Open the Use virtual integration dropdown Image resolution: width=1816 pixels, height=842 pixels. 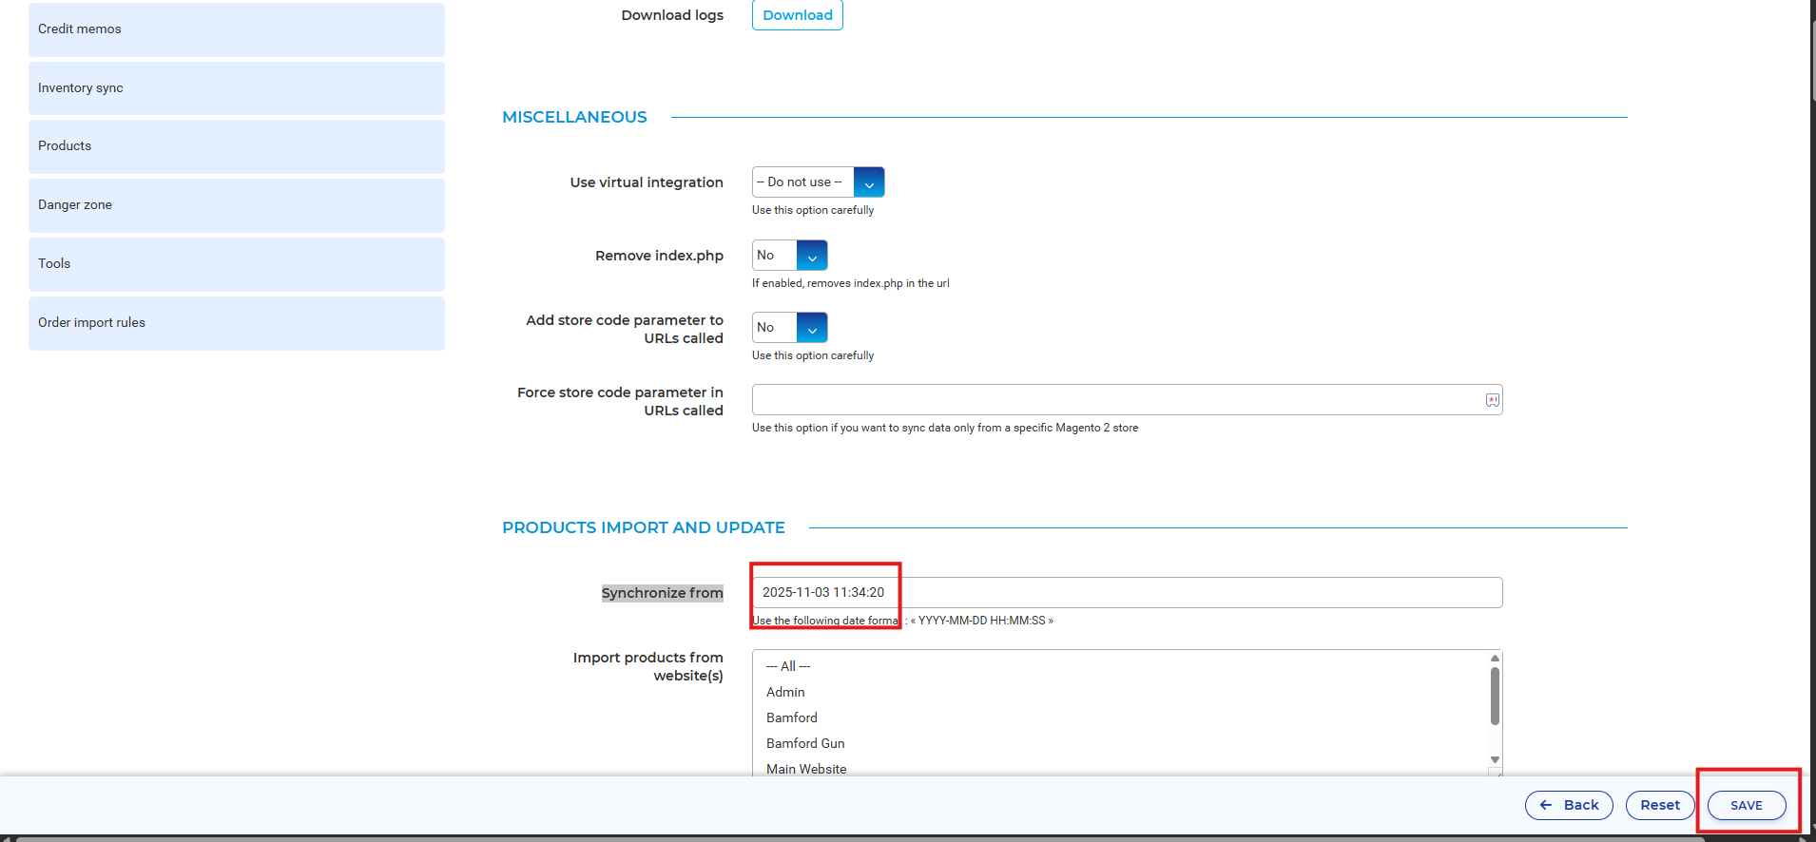818,182
